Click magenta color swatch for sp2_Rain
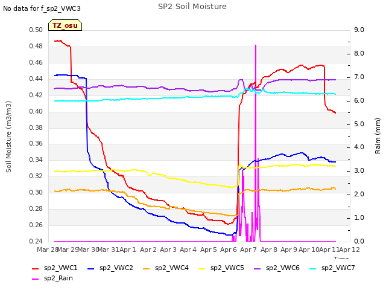386x290 pixels. click(x=36, y=279)
